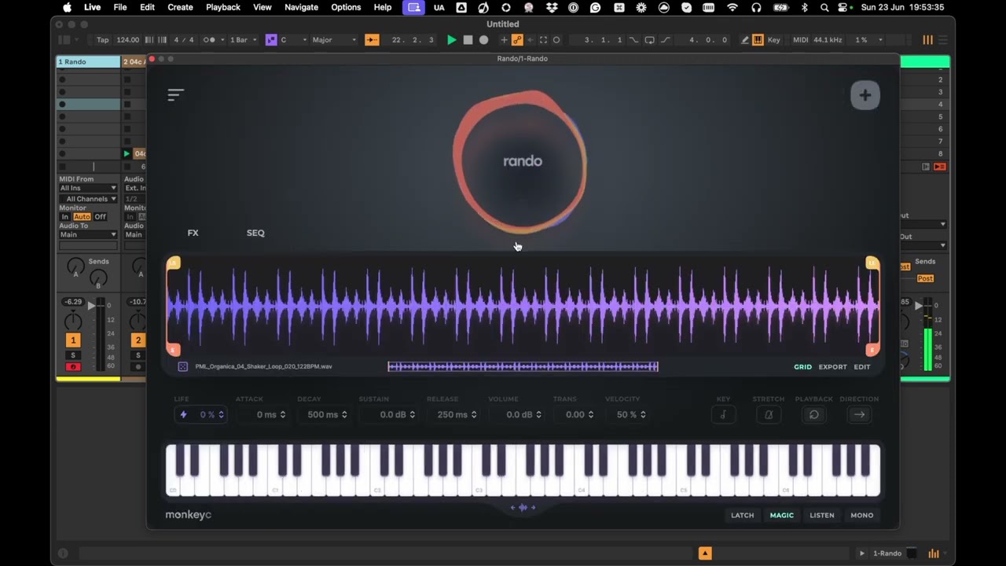Click the main purple waveform display
This screenshot has height=566, width=1006.
coord(523,307)
